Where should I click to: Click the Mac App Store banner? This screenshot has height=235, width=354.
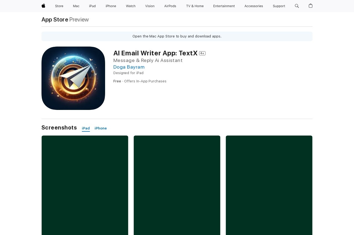(x=177, y=36)
